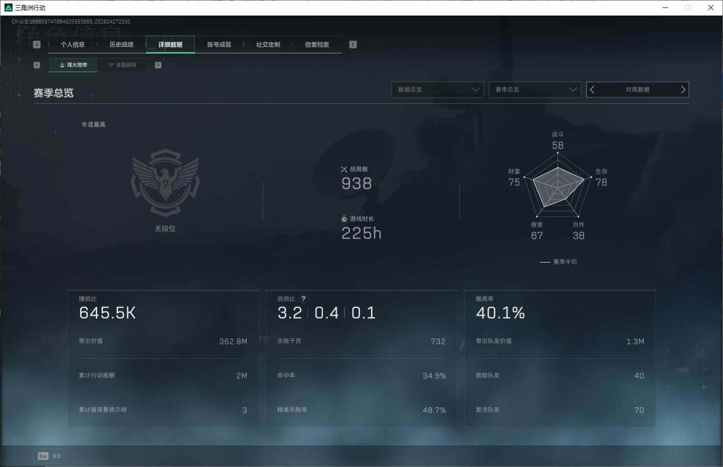Click the 带出队友价值 value 1.3M
This screenshot has height=467, width=723.
click(x=635, y=342)
